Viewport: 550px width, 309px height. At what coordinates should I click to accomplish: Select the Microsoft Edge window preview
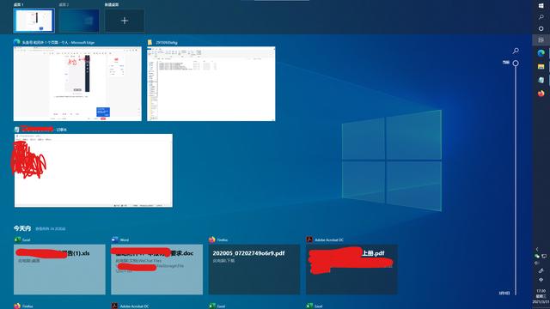tap(77, 84)
